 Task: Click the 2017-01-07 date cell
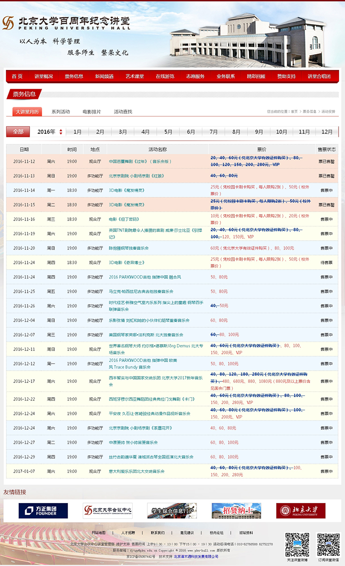click(x=24, y=471)
